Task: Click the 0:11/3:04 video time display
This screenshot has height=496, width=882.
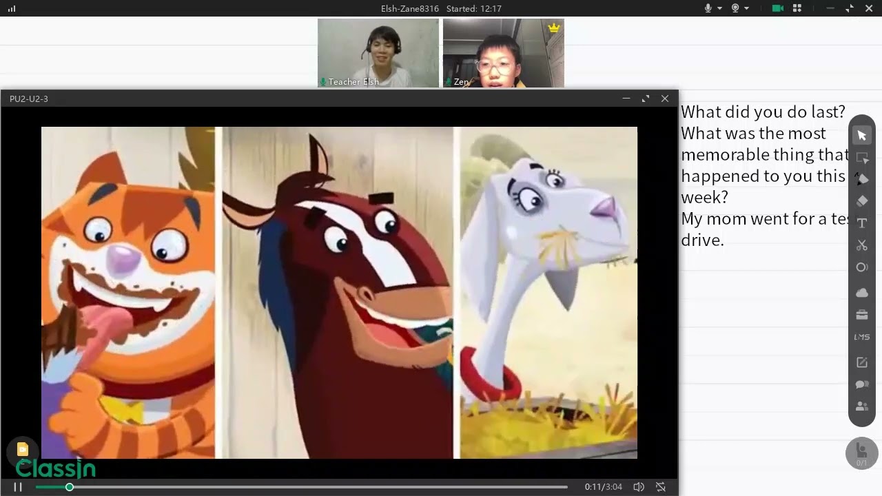Action: tap(604, 487)
